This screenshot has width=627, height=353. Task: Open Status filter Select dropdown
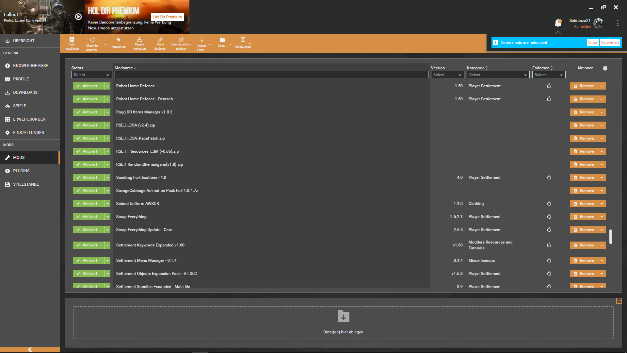[91, 75]
